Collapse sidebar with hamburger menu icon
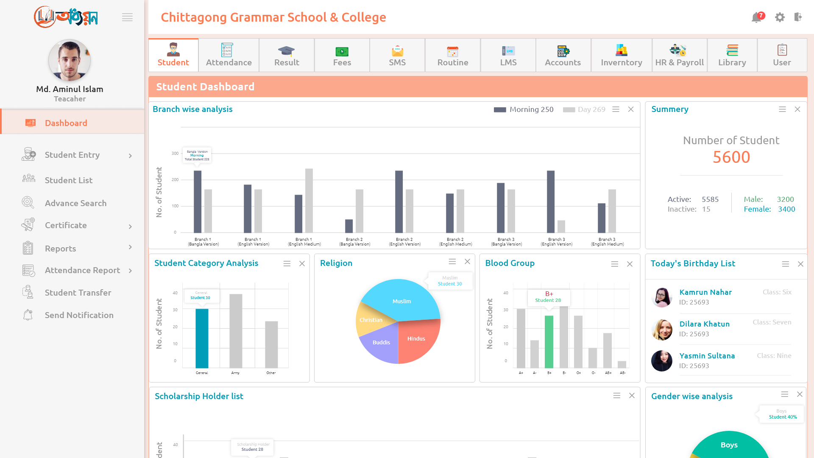This screenshot has width=814, height=458. pos(127,17)
